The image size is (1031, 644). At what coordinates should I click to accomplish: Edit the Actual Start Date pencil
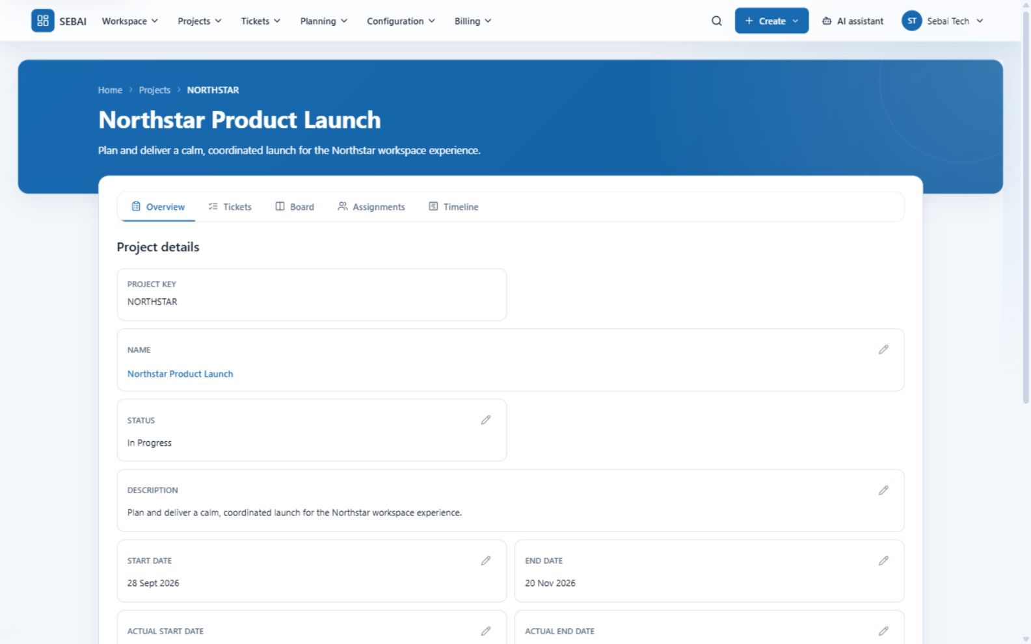(x=486, y=631)
